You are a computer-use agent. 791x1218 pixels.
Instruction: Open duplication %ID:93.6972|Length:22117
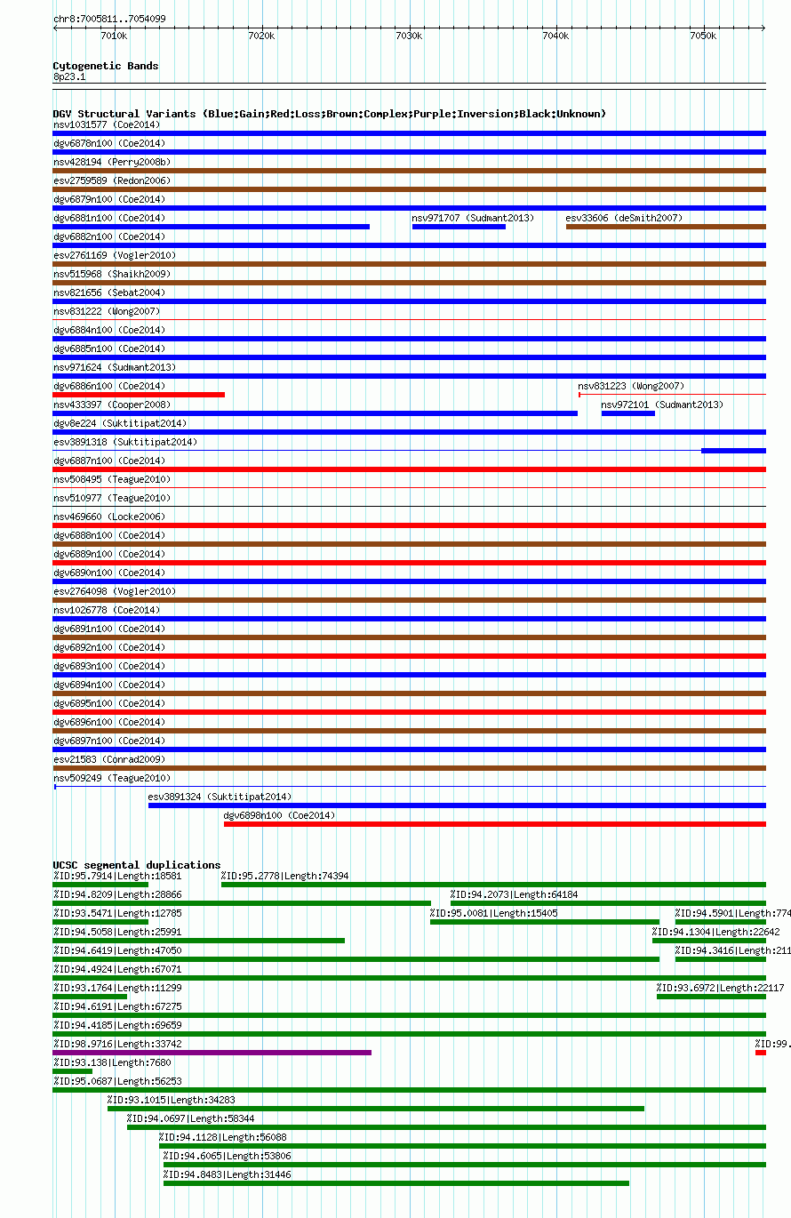[x=721, y=989]
